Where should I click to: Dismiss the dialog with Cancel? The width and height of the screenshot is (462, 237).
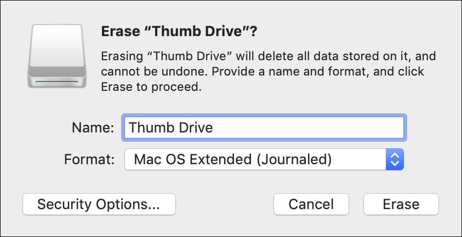(x=311, y=204)
